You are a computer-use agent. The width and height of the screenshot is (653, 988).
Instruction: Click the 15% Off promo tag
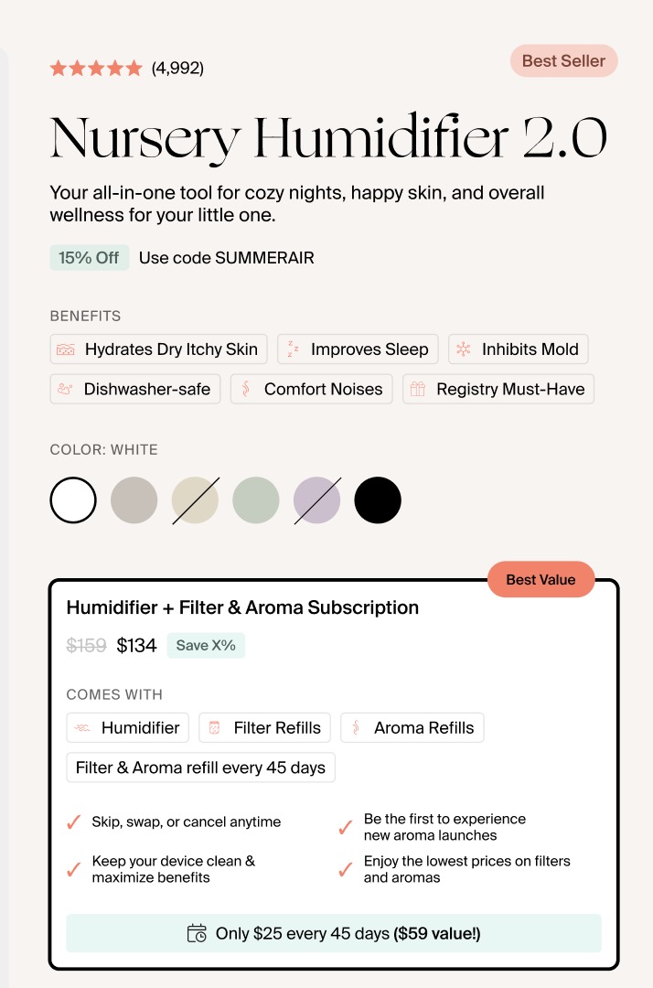(x=89, y=257)
